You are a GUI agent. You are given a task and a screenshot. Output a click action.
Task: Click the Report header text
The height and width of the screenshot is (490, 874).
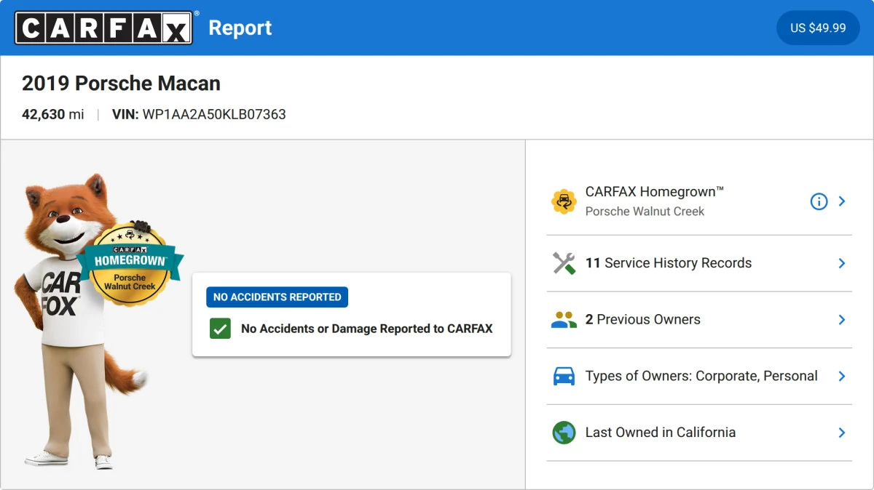point(240,28)
